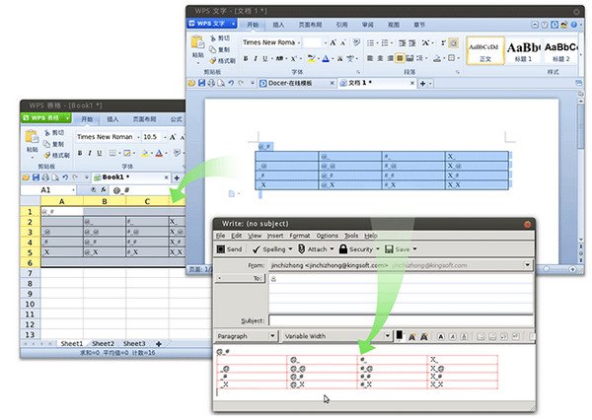Click font color icon in WPS Writer
Viewport: 592px width, 420px height.
click(326, 58)
